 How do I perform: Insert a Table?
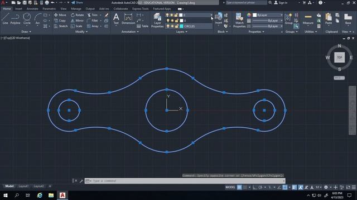[143, 26]
